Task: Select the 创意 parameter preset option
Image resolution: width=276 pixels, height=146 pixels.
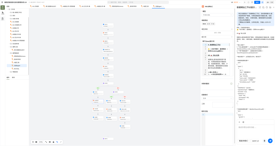Action: click(x=209, y=24)
